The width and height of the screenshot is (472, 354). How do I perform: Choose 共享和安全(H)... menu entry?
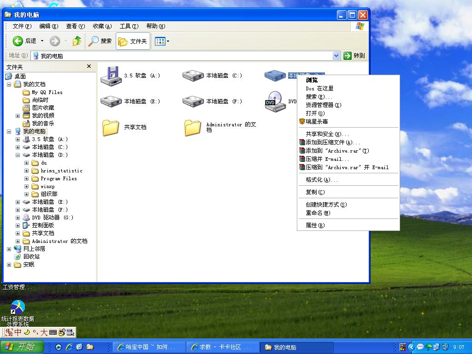pos(348,134)
